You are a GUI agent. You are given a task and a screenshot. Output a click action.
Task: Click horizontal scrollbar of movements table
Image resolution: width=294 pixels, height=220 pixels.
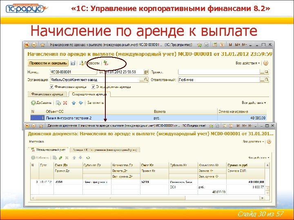pyautogui.click(x=110, y=198)
